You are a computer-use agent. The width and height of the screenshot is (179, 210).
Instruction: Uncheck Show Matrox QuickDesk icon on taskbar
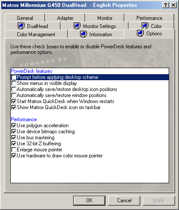(14, 107)
